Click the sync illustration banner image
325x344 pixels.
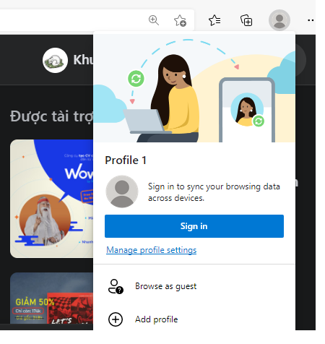[194, 88]
